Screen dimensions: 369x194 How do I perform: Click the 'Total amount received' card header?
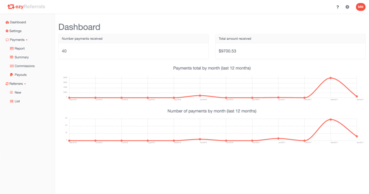[290, 39]
